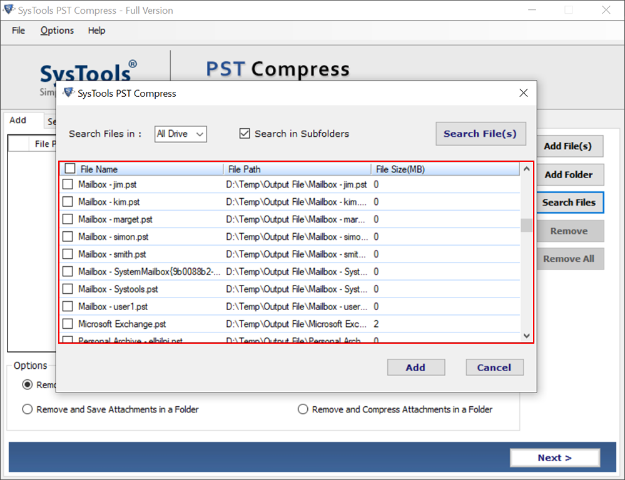This screenshot has width=625, height=480.
Task: Open the Options menu
Action: 57,31
